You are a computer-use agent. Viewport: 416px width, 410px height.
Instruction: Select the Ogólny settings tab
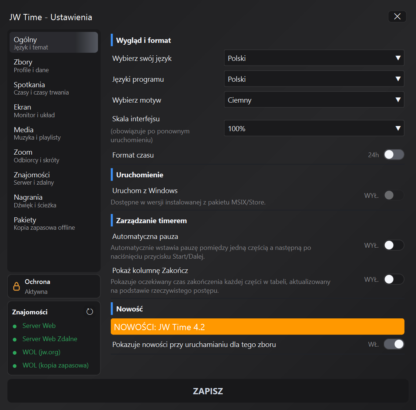click(54, 43)
